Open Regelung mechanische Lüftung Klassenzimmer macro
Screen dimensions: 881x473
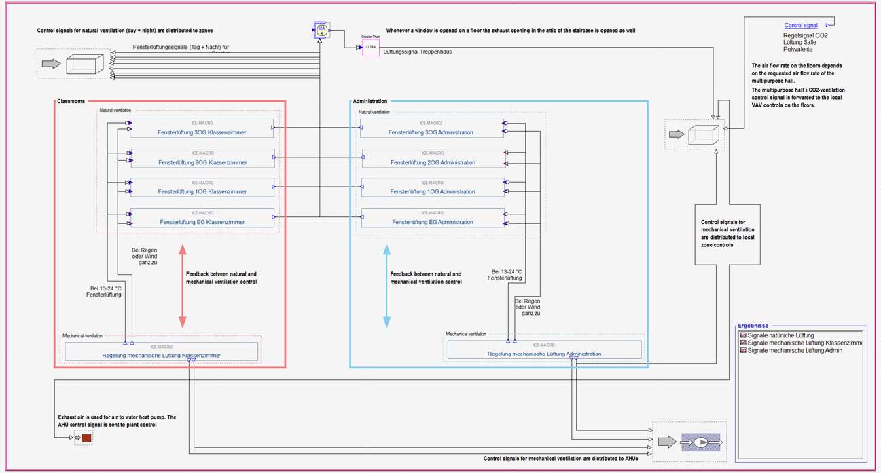[x=161, y=352]
